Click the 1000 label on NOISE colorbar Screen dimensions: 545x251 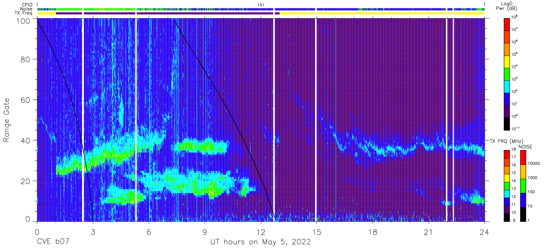click(533, 178)
